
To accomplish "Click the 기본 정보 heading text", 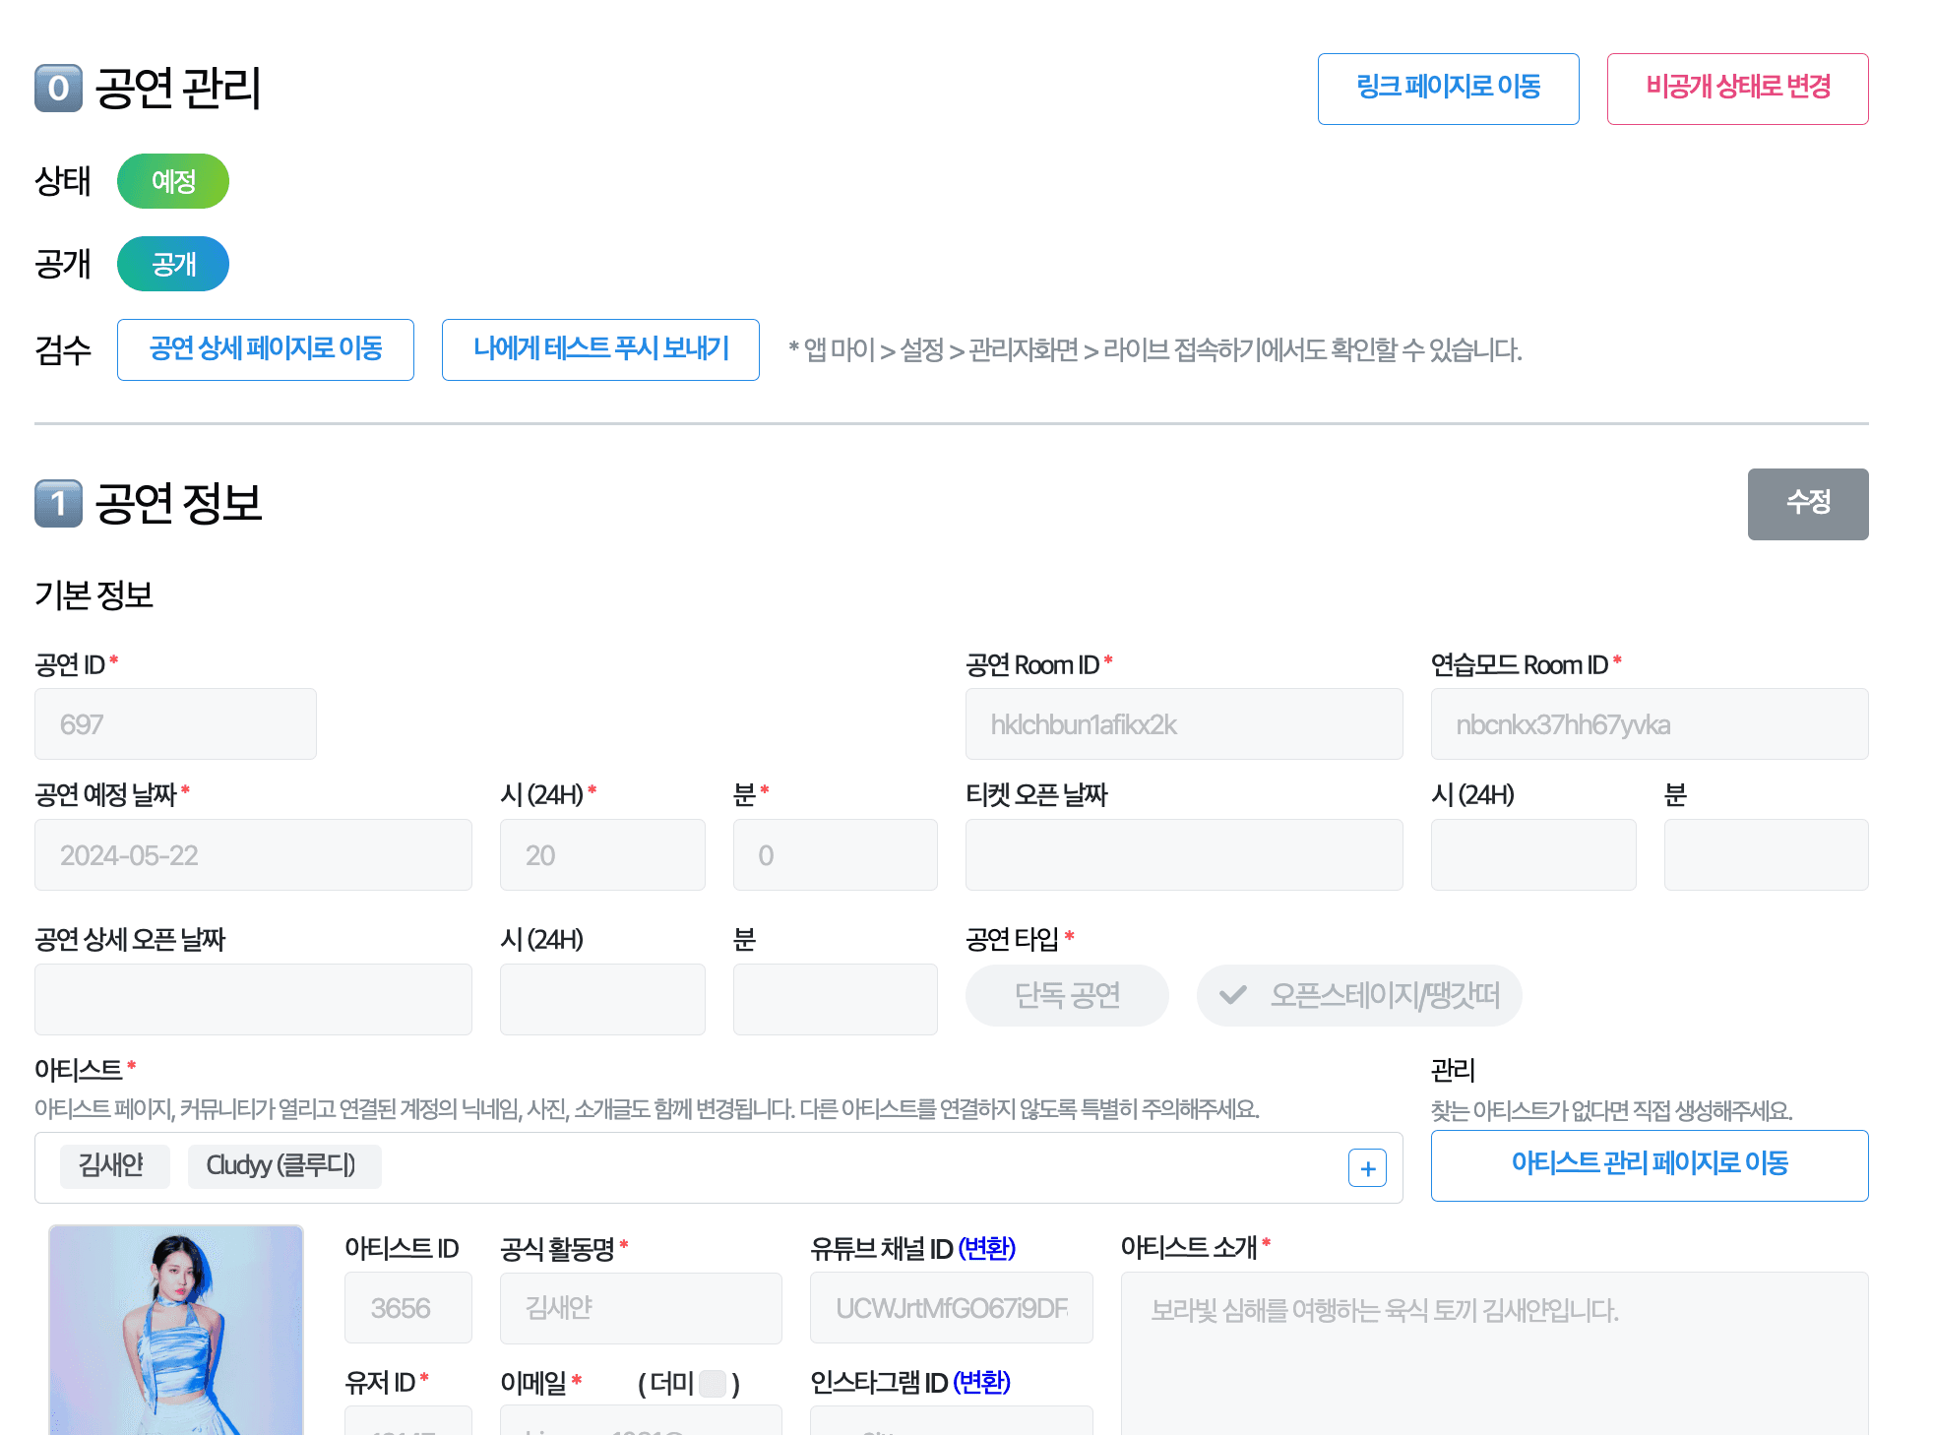I will pyautogui.click(x=94, y=594).
